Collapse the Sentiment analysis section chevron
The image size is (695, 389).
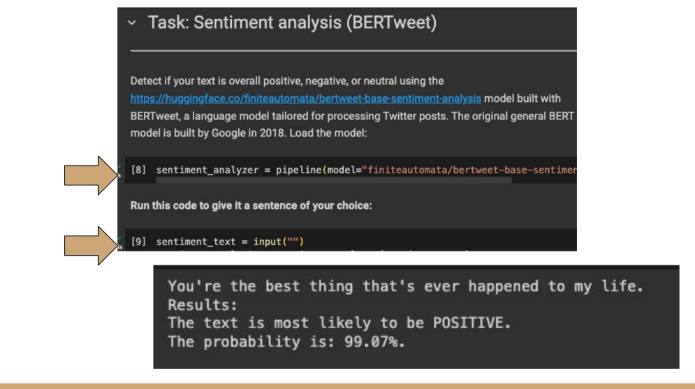tap(131, 22)
